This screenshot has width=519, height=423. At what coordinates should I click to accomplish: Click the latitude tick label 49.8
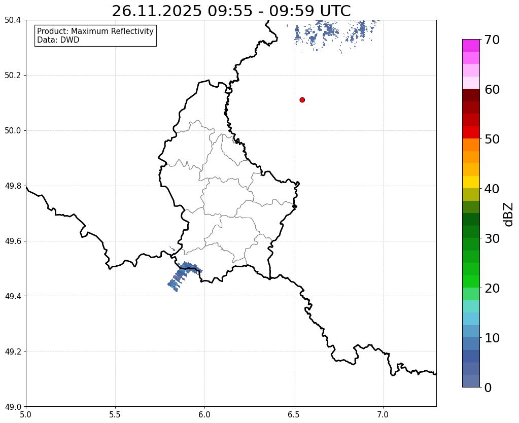pyautogui.click(x=13, y=186)
